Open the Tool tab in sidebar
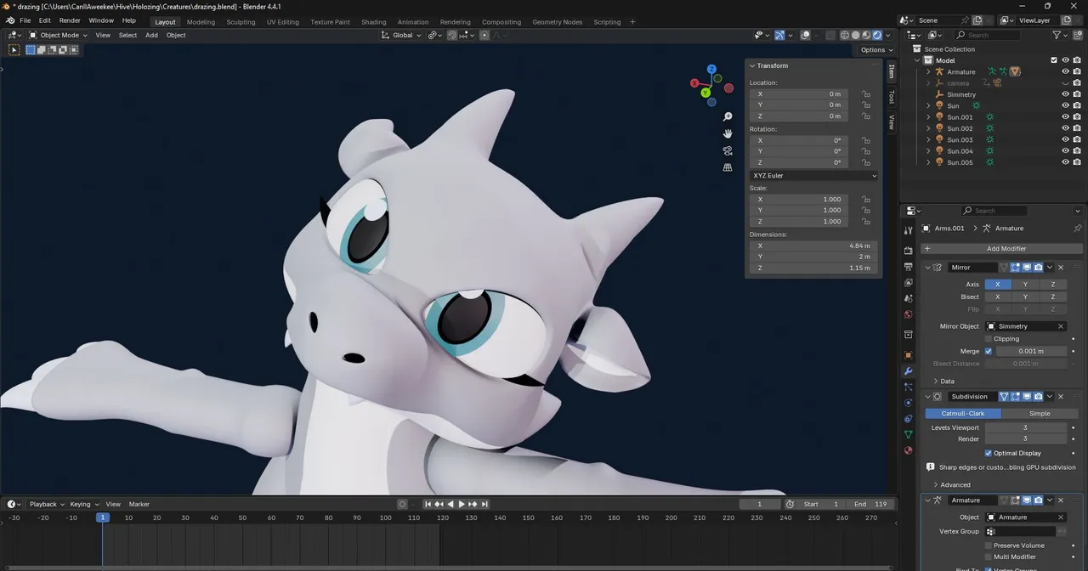This screenshot has height=571, width=1088. tap(891, 97)
